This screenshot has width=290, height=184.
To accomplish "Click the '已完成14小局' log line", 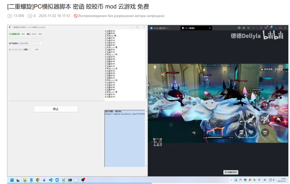I will pyautogui.click(x=111, y=92).
